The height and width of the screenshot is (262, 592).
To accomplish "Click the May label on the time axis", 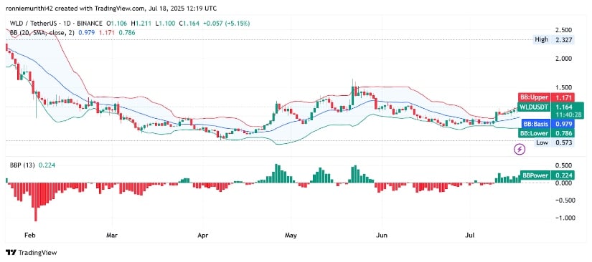I will pos(291,236).
